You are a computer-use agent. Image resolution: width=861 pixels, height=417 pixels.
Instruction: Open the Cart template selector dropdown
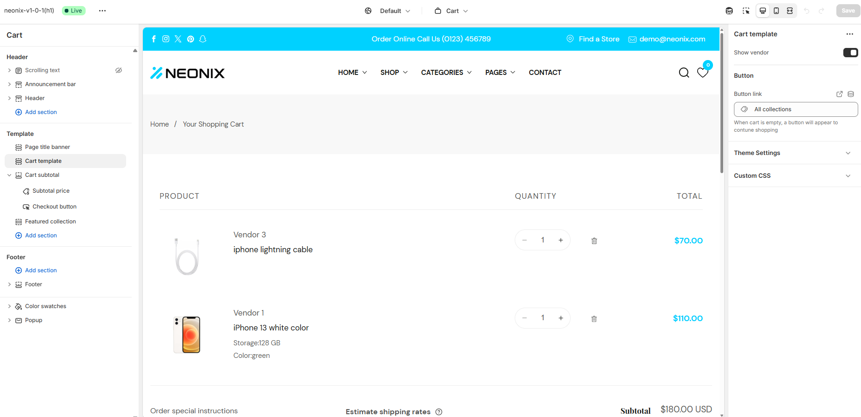[x=451, y=11]
